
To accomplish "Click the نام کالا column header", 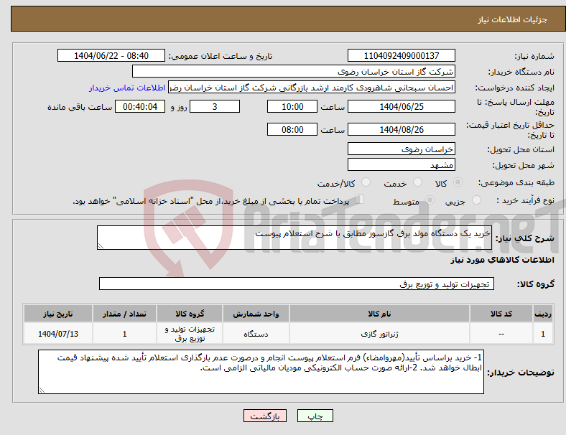I will click(379, 314).
